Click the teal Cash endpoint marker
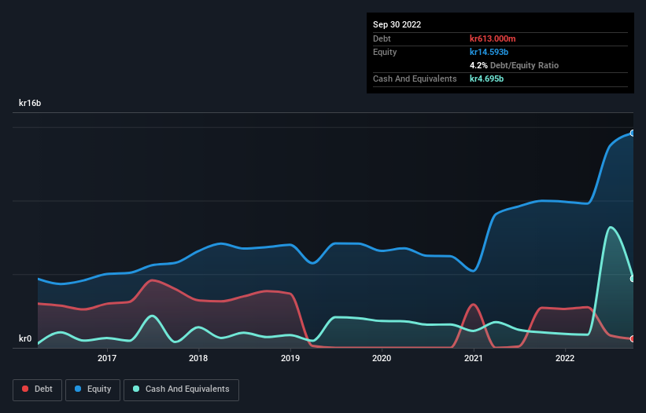The width and height of the screenshot is (646, 413). pos(633,279)
